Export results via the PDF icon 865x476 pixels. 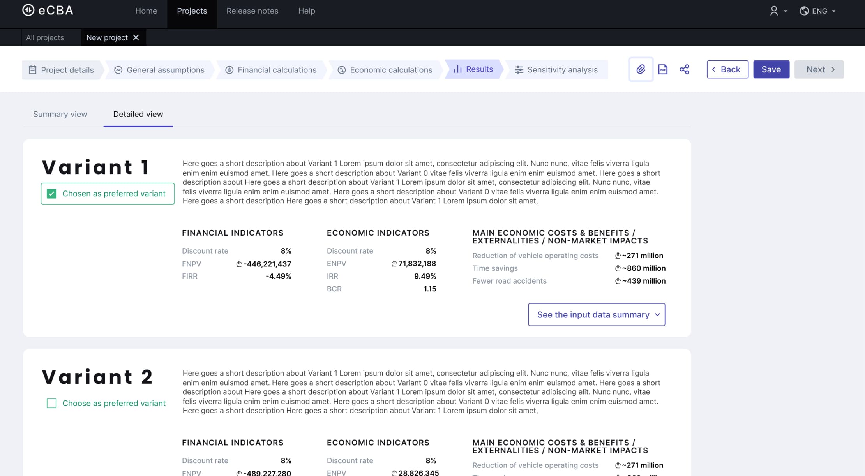[663, 69]
